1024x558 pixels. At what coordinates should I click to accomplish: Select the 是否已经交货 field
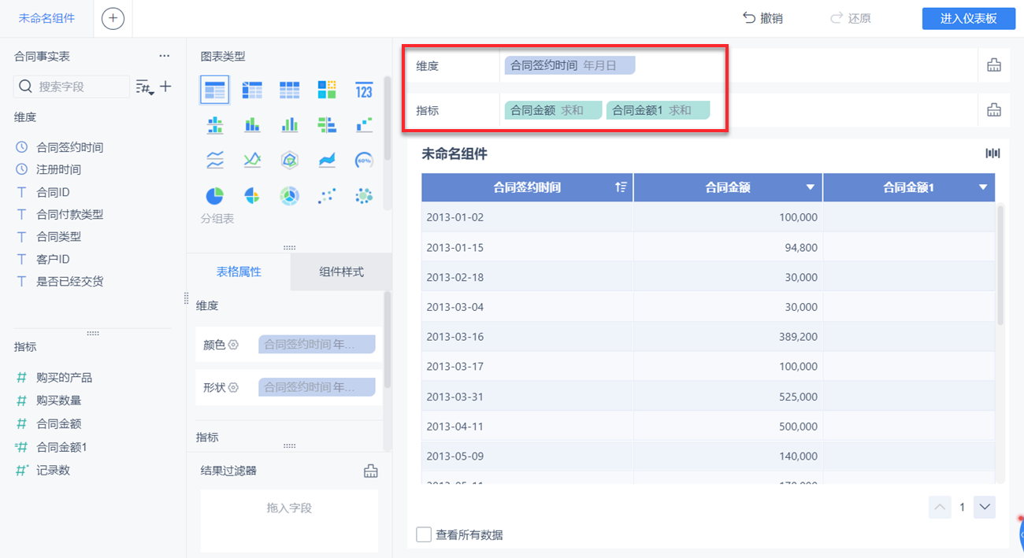point(69,281)
